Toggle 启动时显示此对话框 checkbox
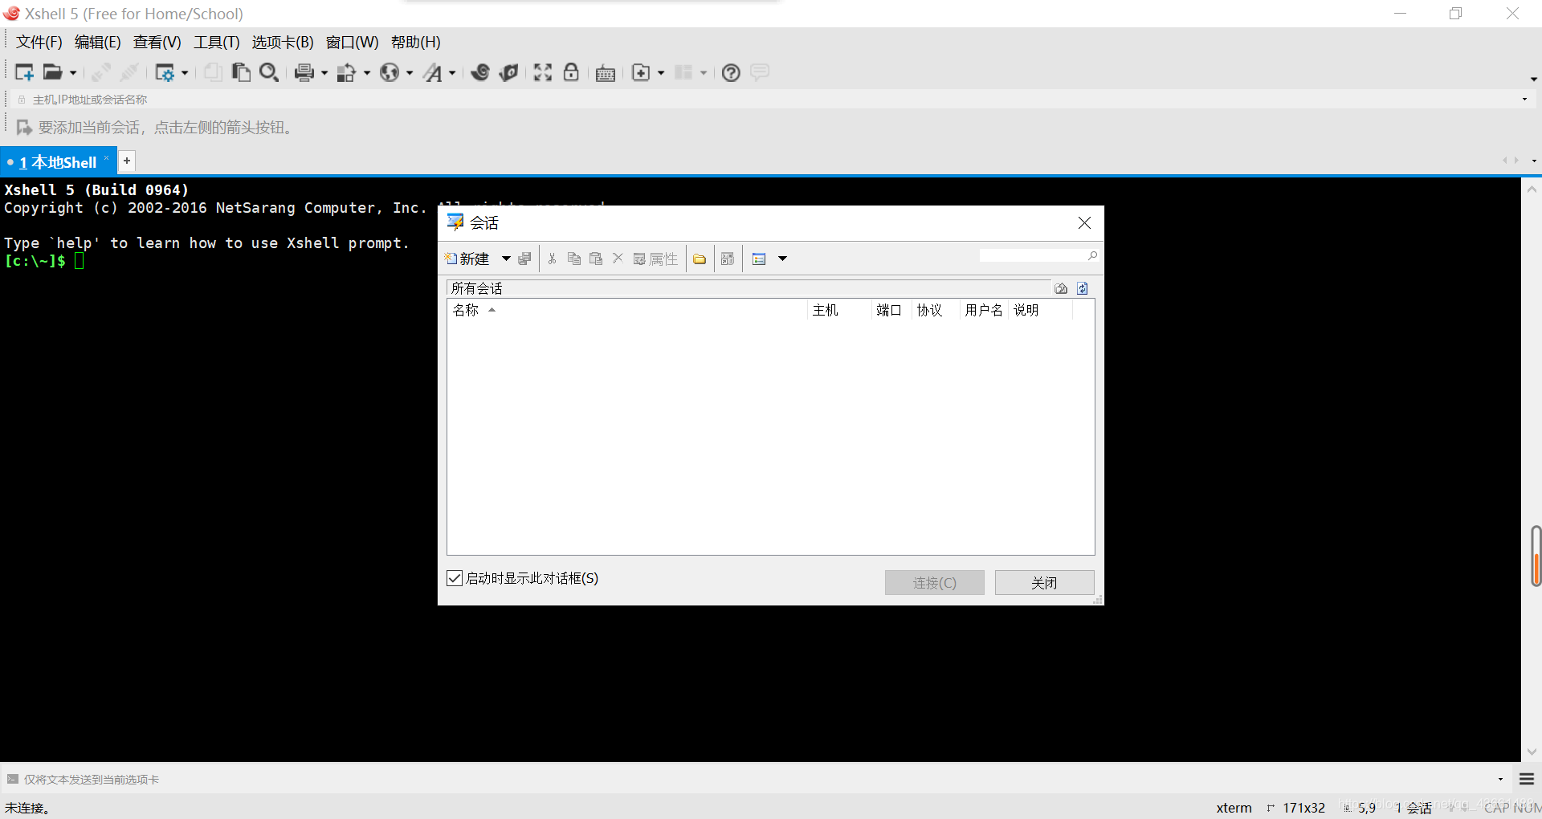 [x=455, y=578]
